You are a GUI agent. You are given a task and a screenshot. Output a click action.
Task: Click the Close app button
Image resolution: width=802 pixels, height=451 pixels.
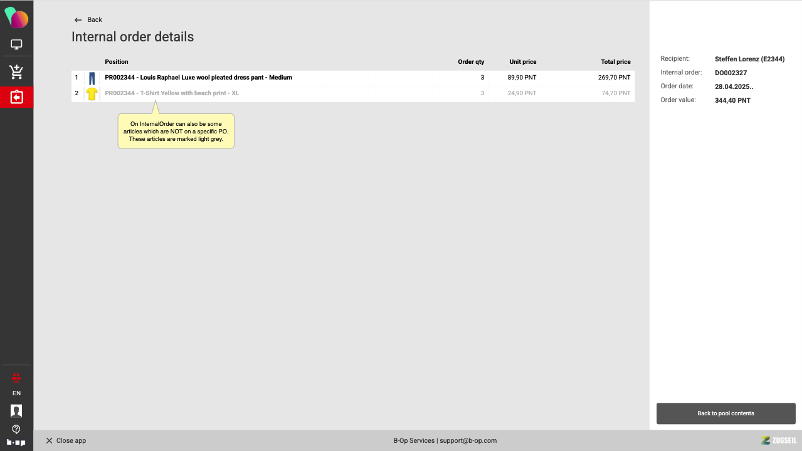tap(66, 440)
